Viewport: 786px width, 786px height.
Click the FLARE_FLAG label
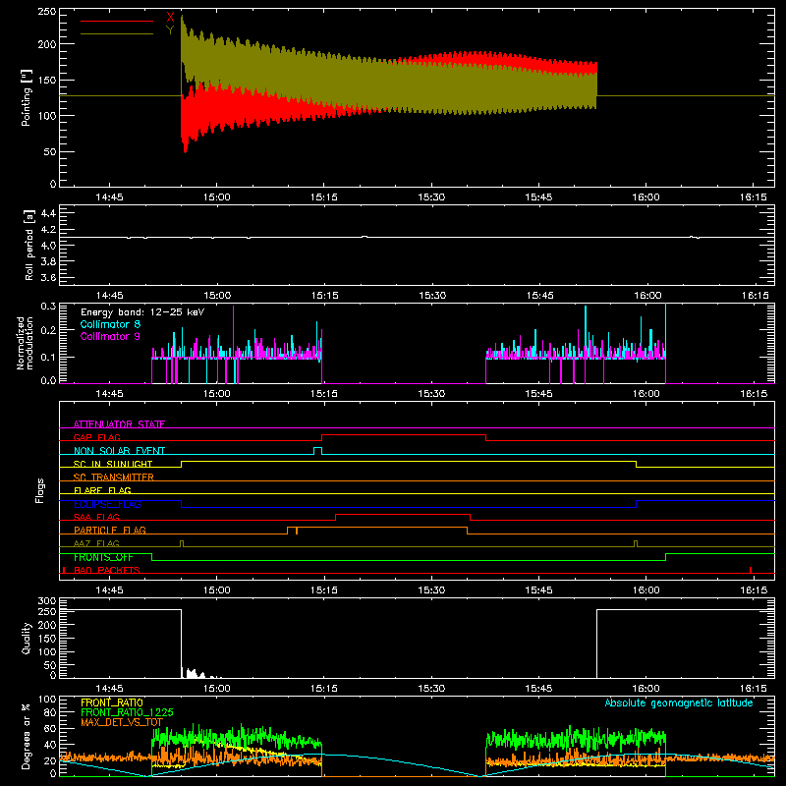[102, 490]
